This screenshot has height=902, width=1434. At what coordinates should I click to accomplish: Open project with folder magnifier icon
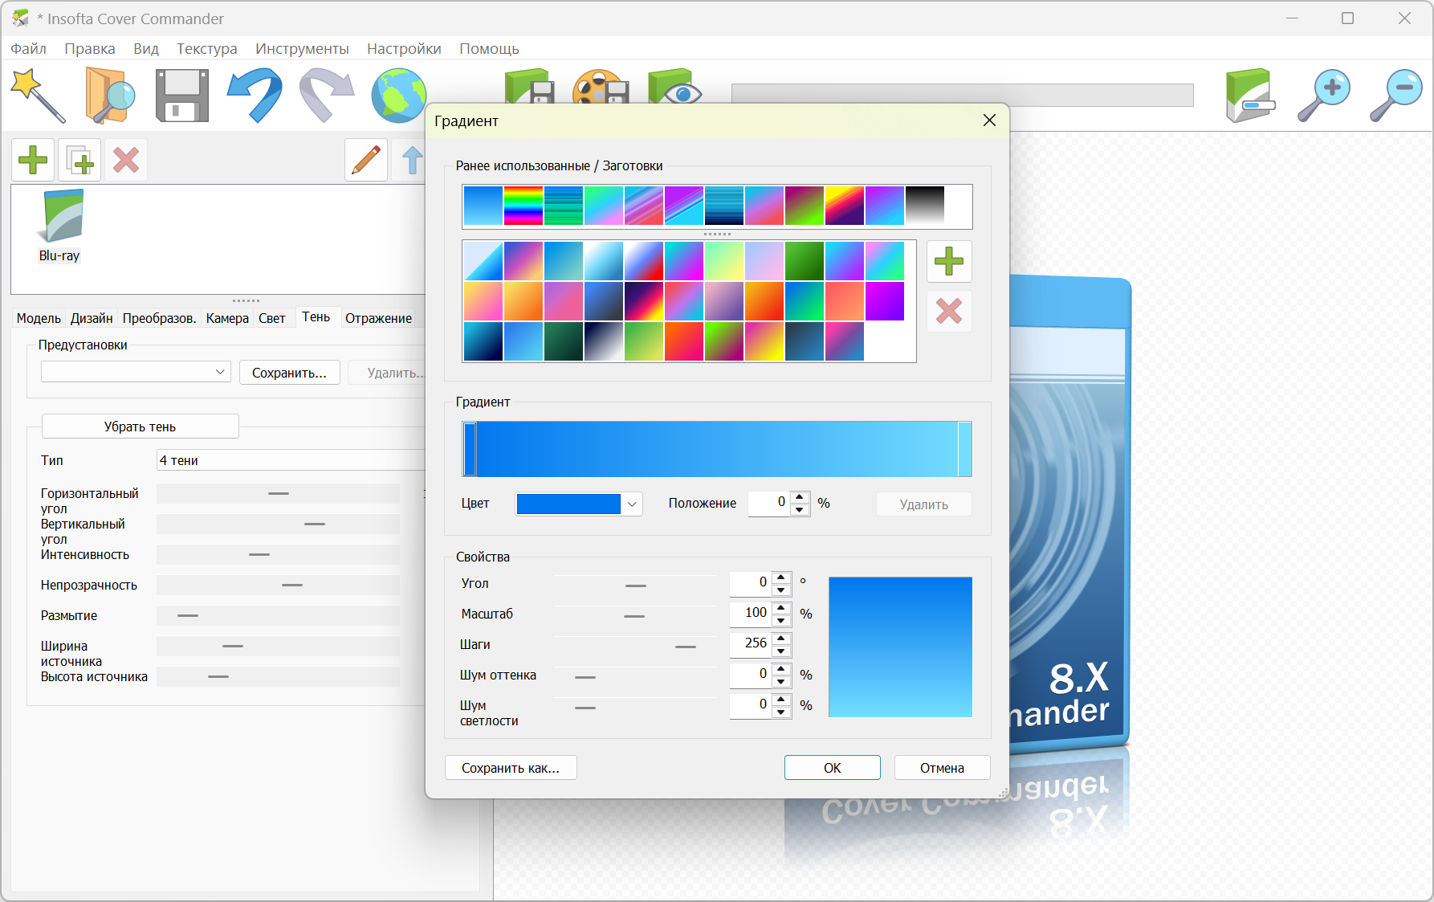tap(109, 95)
